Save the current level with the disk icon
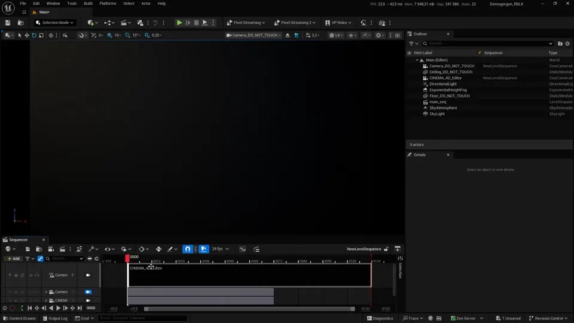This screenshot has height=323, width=574. tap(8, 23)
